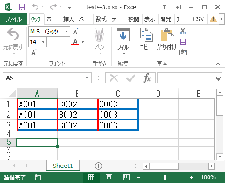Expand the フィル dropdown arrow

[x=124, y=53]
